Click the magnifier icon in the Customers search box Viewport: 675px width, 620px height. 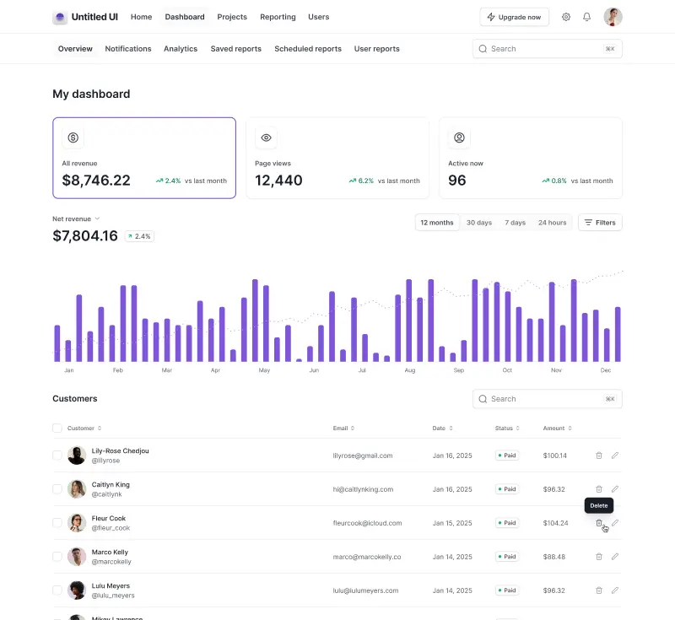coord(483,398)
